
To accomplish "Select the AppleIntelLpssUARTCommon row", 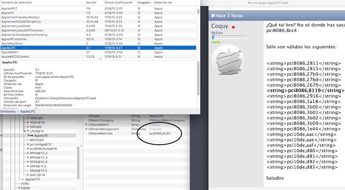I will point(98,30).
